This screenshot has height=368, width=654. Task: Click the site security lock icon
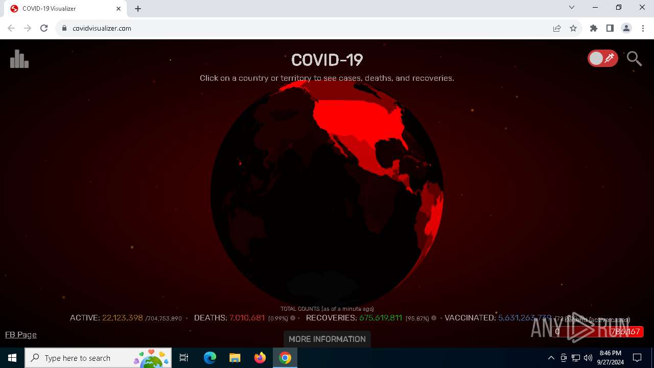[x=64, y=28]
